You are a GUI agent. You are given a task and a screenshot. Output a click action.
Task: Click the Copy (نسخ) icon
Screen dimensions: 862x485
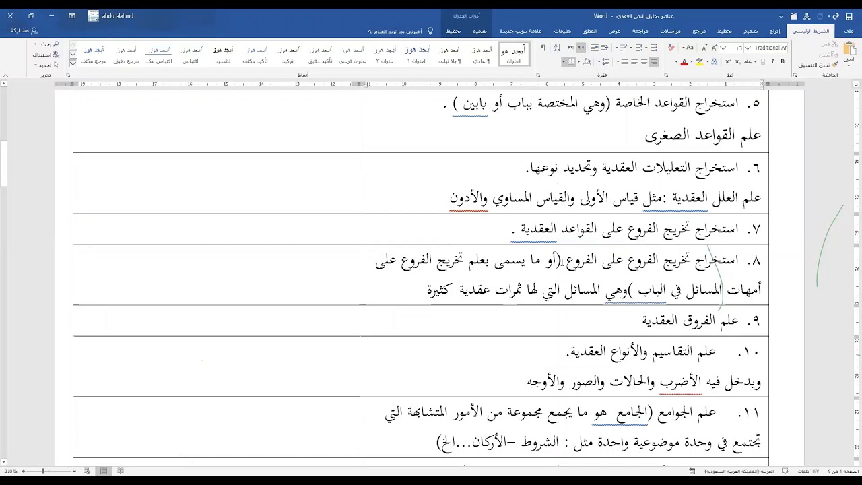pyautogui.click(x=828, y=55)
